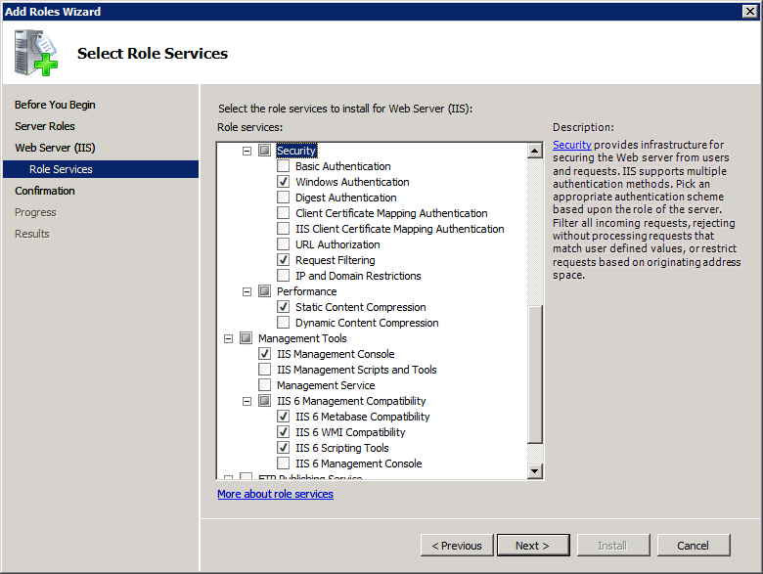Uncheck IIS 6 Metabase Compatibility
The width and height of the screenshot is (763, 574).
pos(284,417)
